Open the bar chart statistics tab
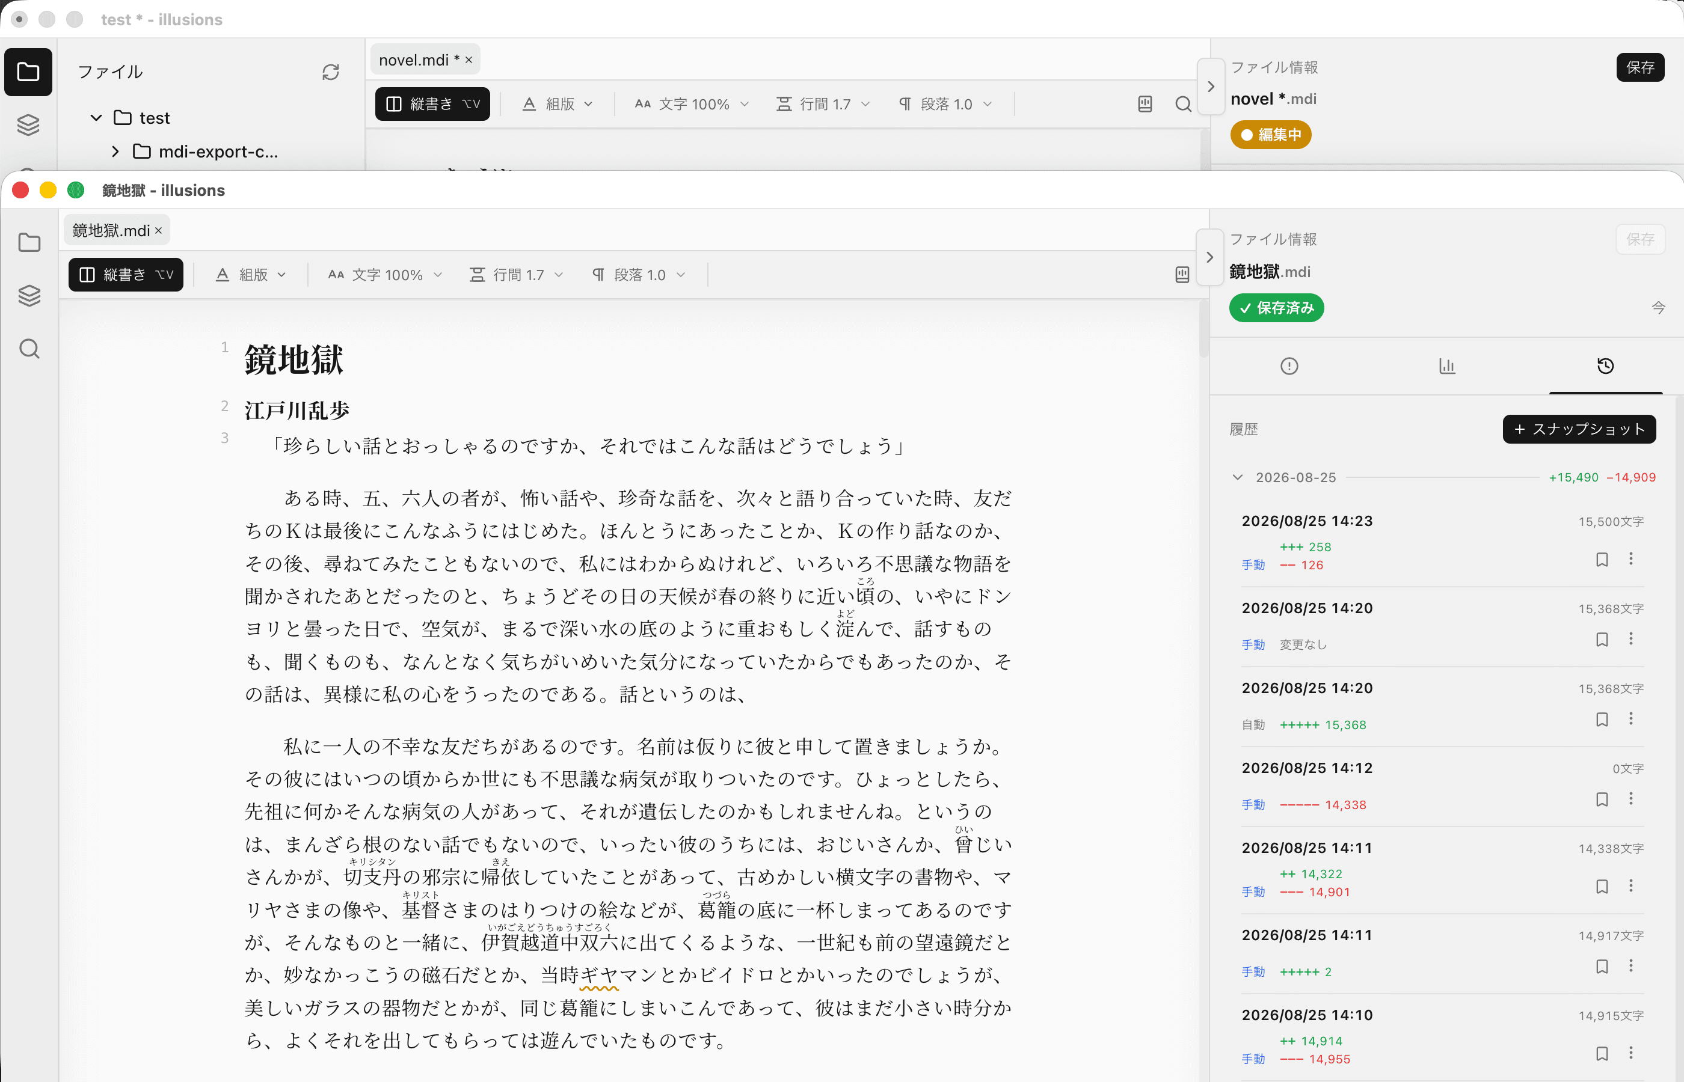Viewport: 1684px width, 1082px height. pos(1447,366)
